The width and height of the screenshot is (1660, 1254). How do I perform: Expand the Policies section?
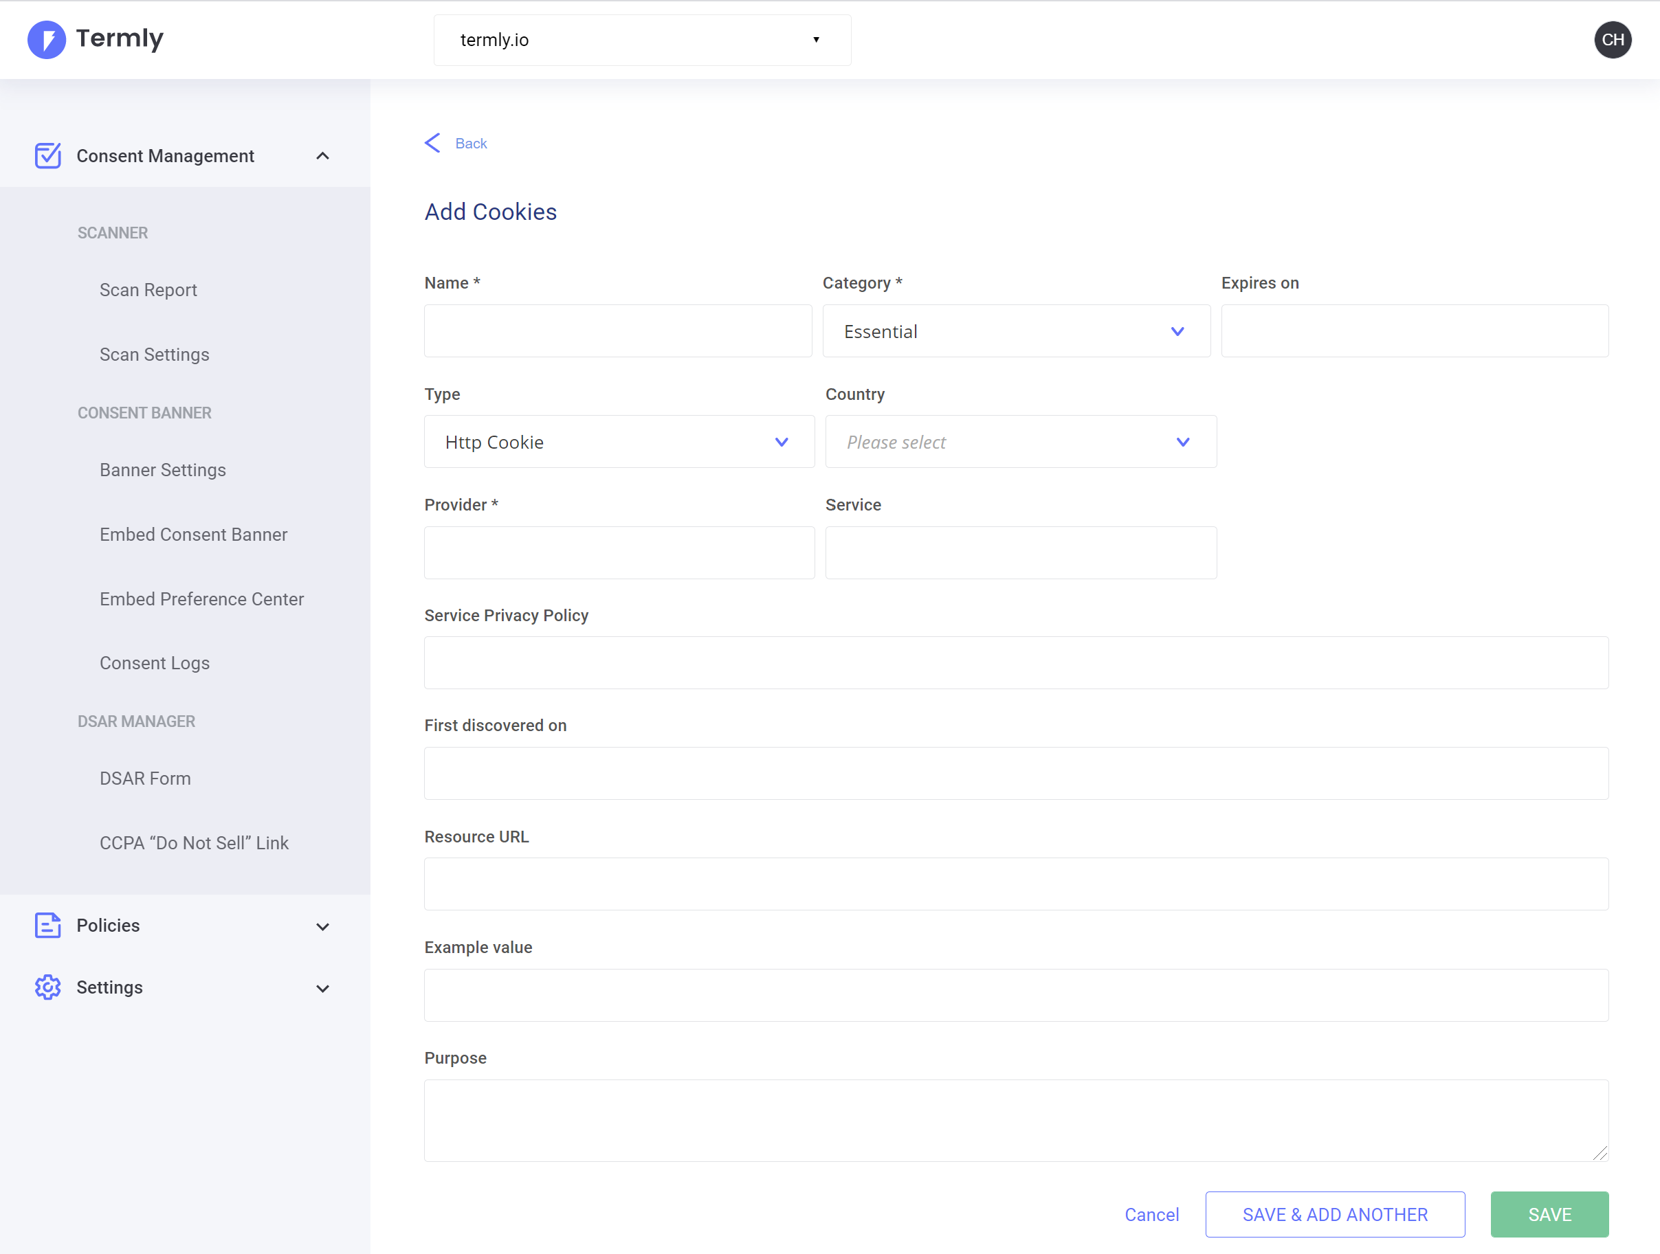click(x=322, y=927)
